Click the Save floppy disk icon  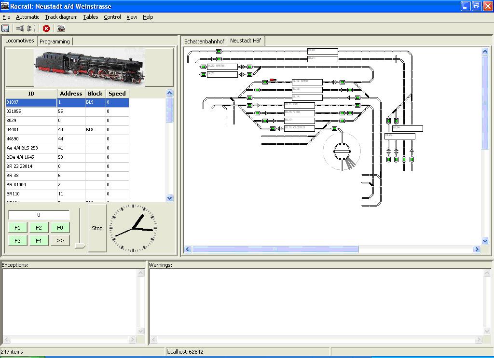coord(6,28)
